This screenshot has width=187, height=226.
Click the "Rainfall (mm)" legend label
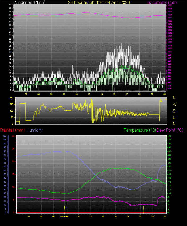pyautogui.click(x=12, y=130)
